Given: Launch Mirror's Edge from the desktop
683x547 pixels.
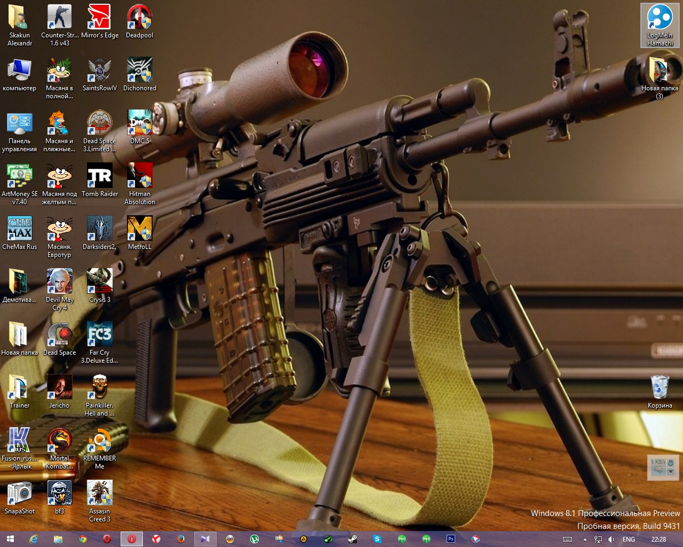Looking at the screenshot, I should click(100, 21).
